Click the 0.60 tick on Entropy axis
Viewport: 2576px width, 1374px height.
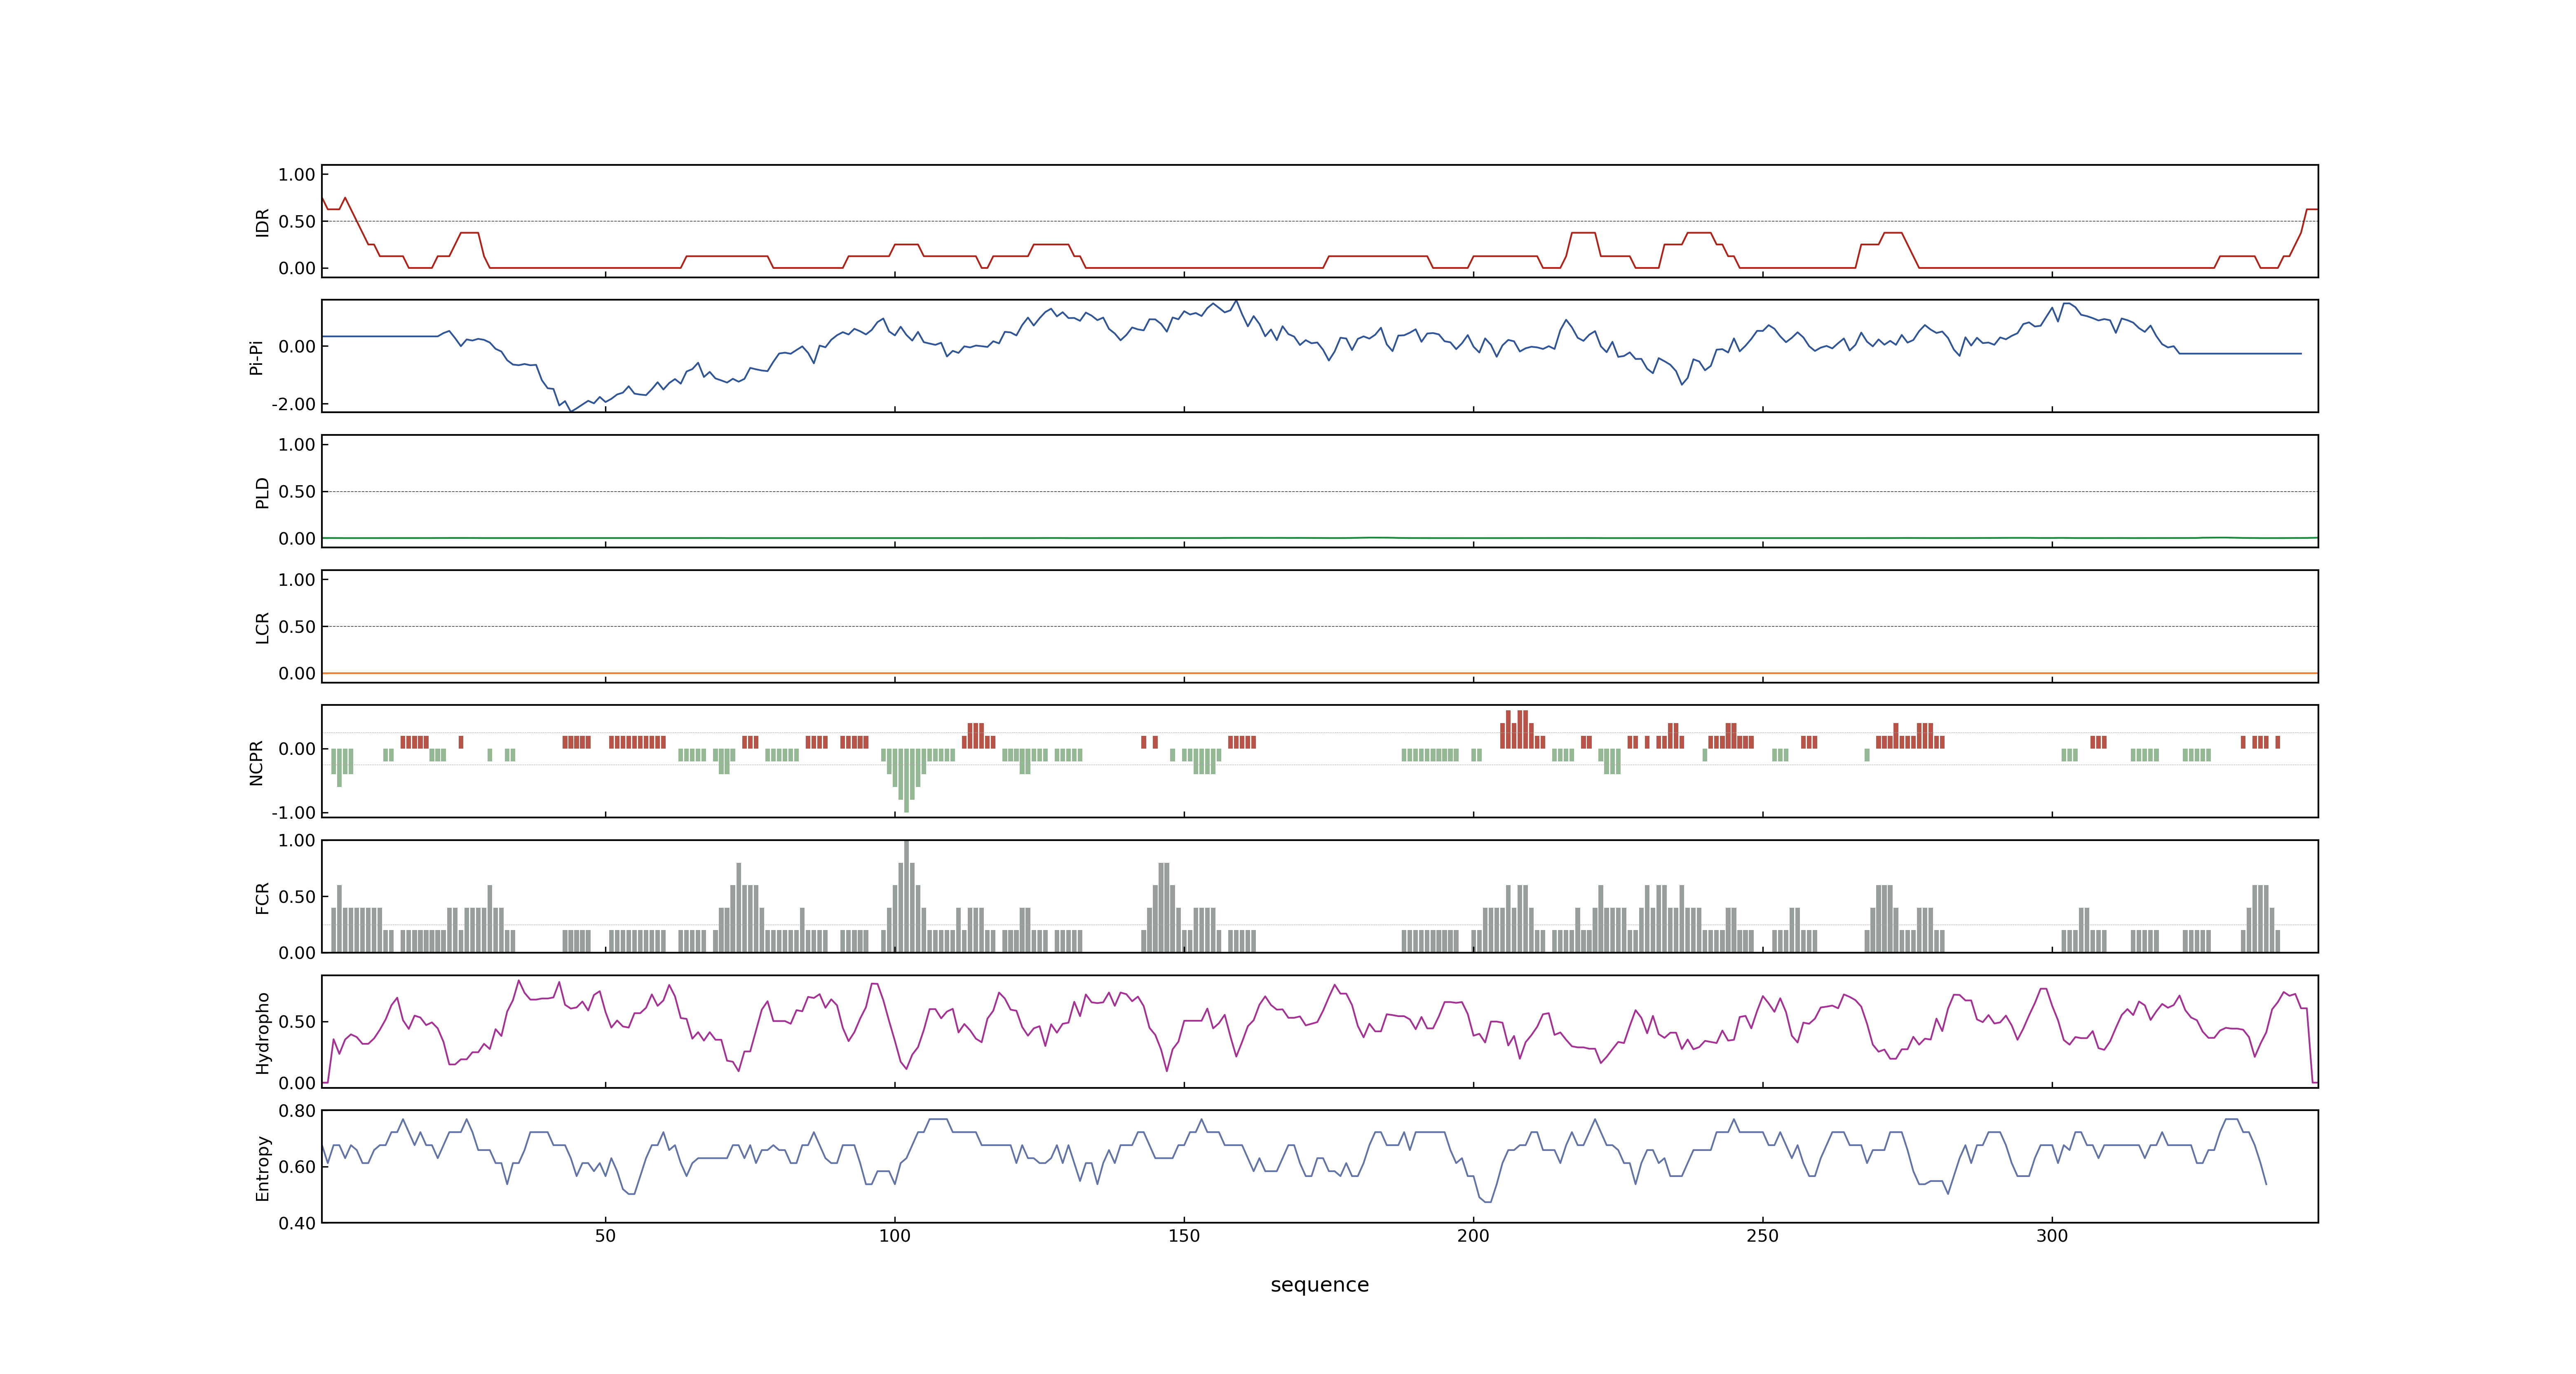coord(297,1167)
